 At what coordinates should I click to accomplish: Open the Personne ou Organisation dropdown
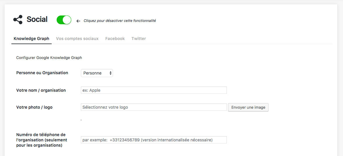97,73
